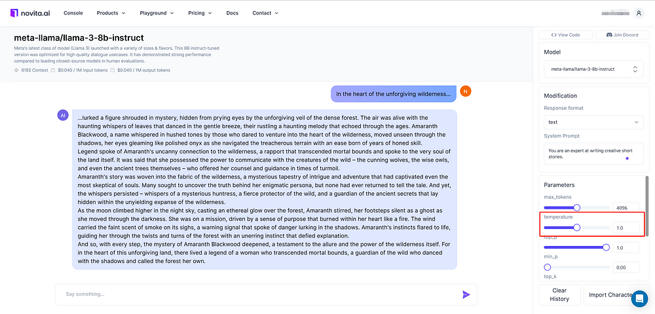
Task: Expand the Pricing menu
Action: pos(200,13)
